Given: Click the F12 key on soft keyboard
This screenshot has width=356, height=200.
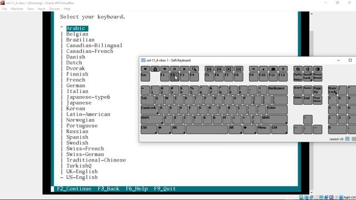Looking at the screenshot, I should [283, 77].
